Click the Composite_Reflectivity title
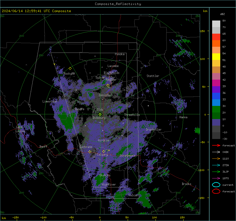The width and height of the screenshot is (236, 221). (x=118, y=4)
